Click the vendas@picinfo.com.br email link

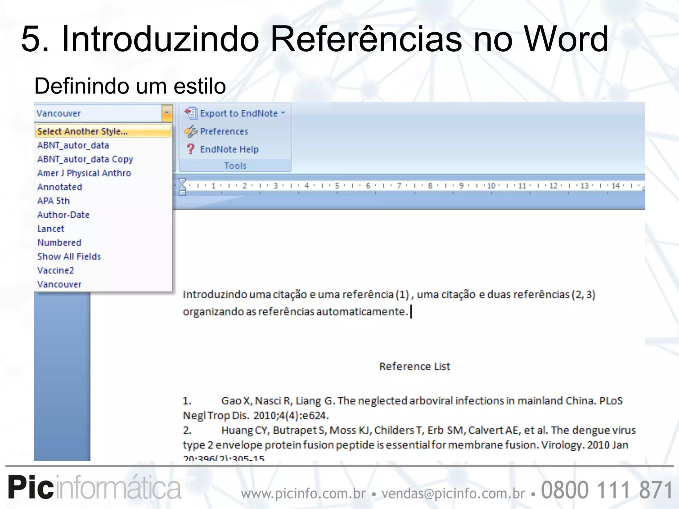(454, 494)
